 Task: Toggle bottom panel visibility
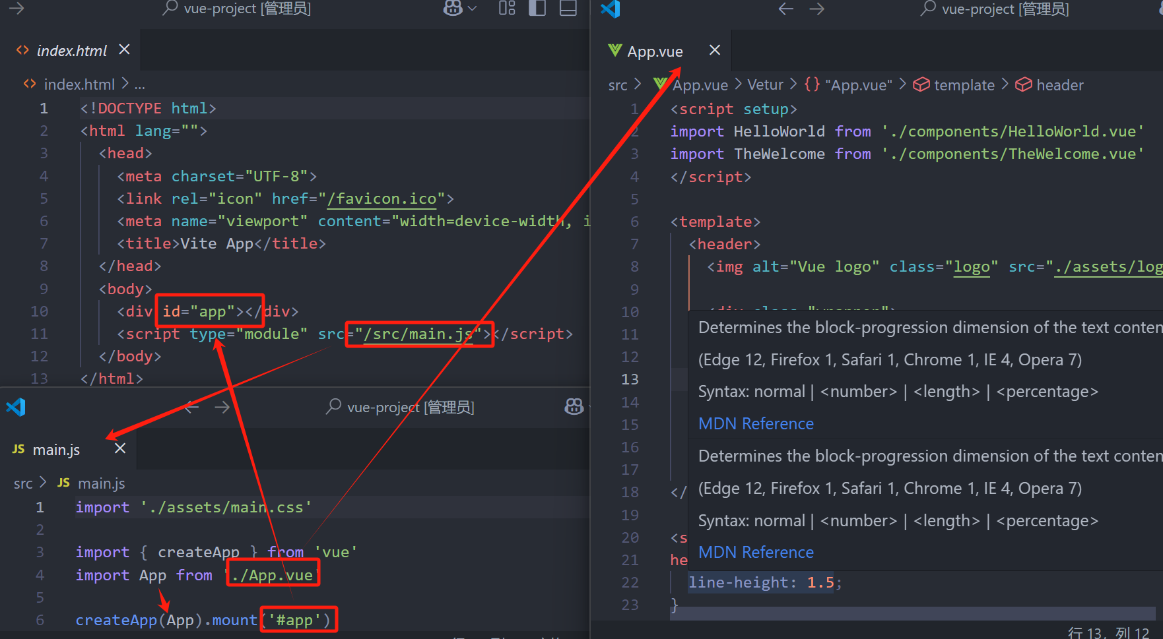click(568, 9)
